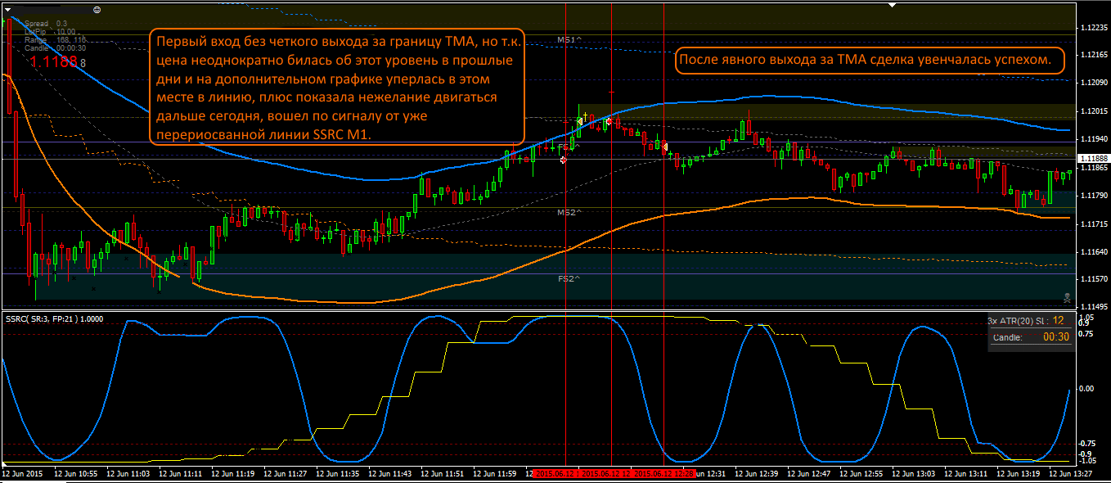Click the 1.12015 value on the price scale

[x=1094, y=111]
